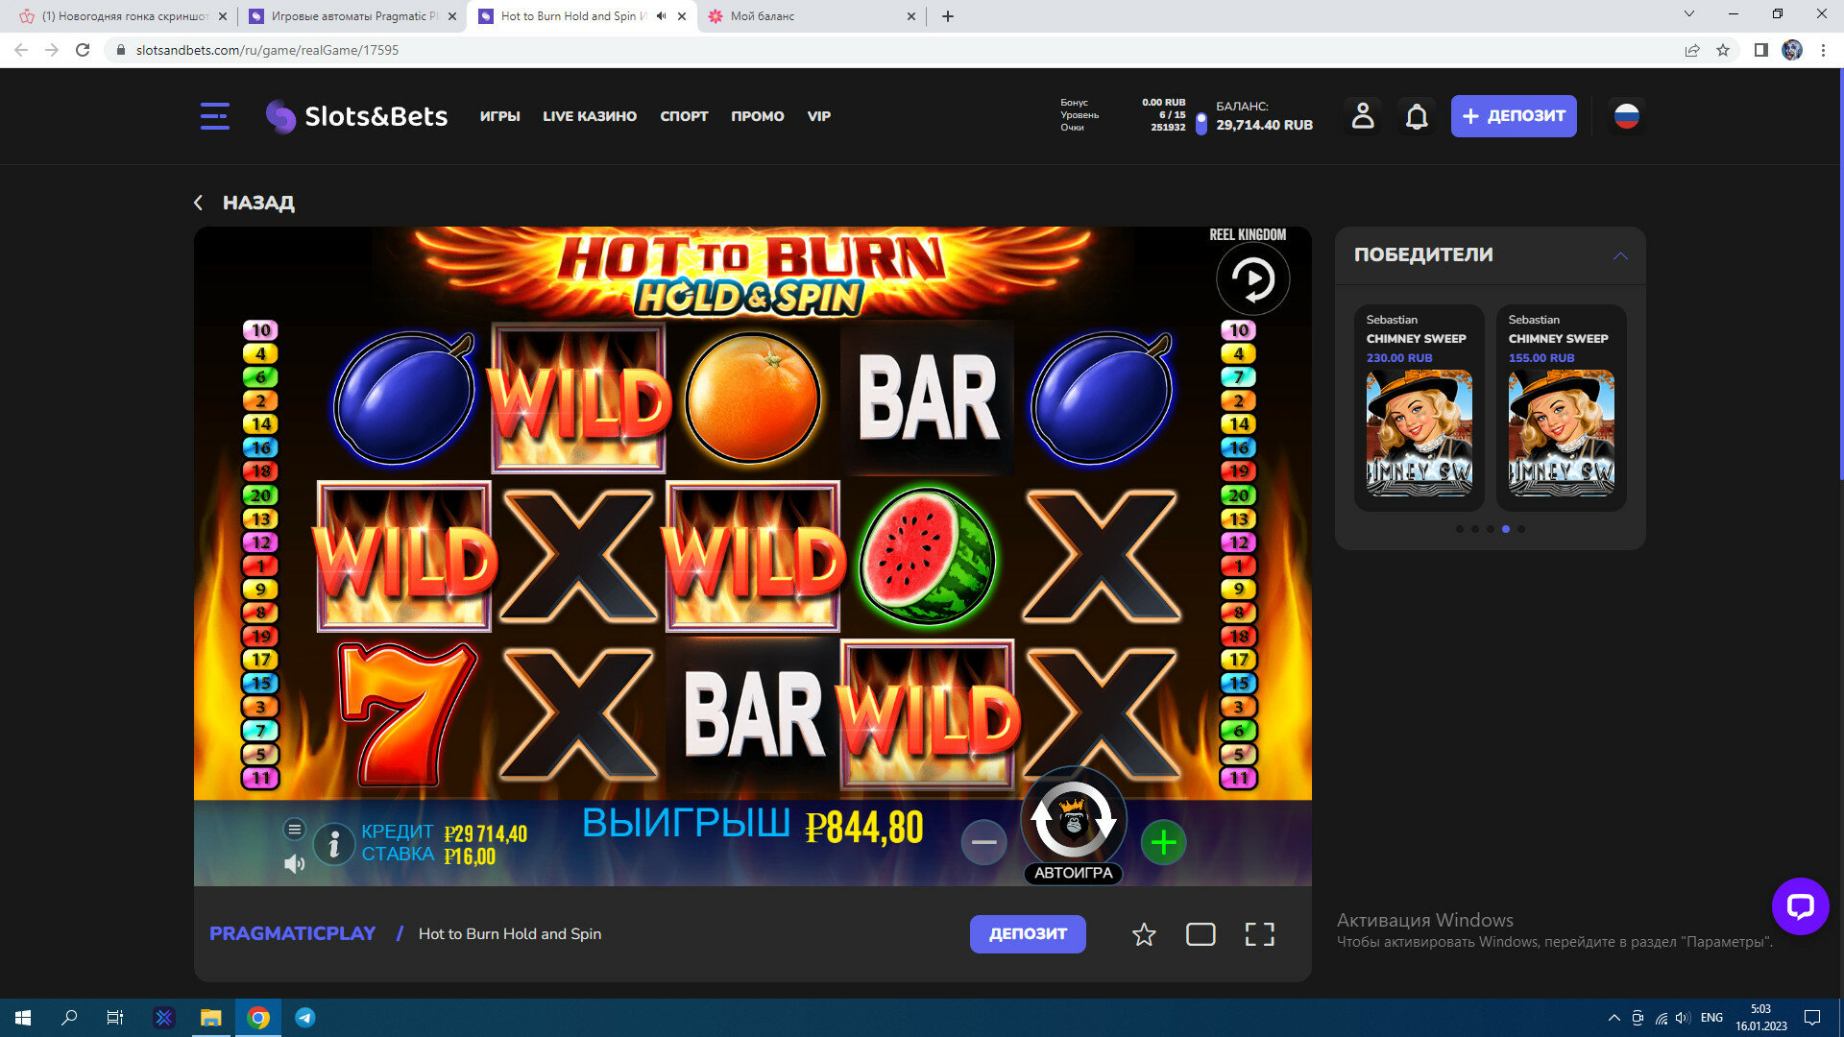The height and width of the screenshot is (1037, 1844).
Task: Go back with Назад arrow
Action: [x=199, y=203]
